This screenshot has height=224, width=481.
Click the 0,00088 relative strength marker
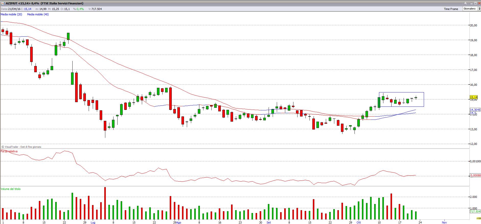point(476,175)
